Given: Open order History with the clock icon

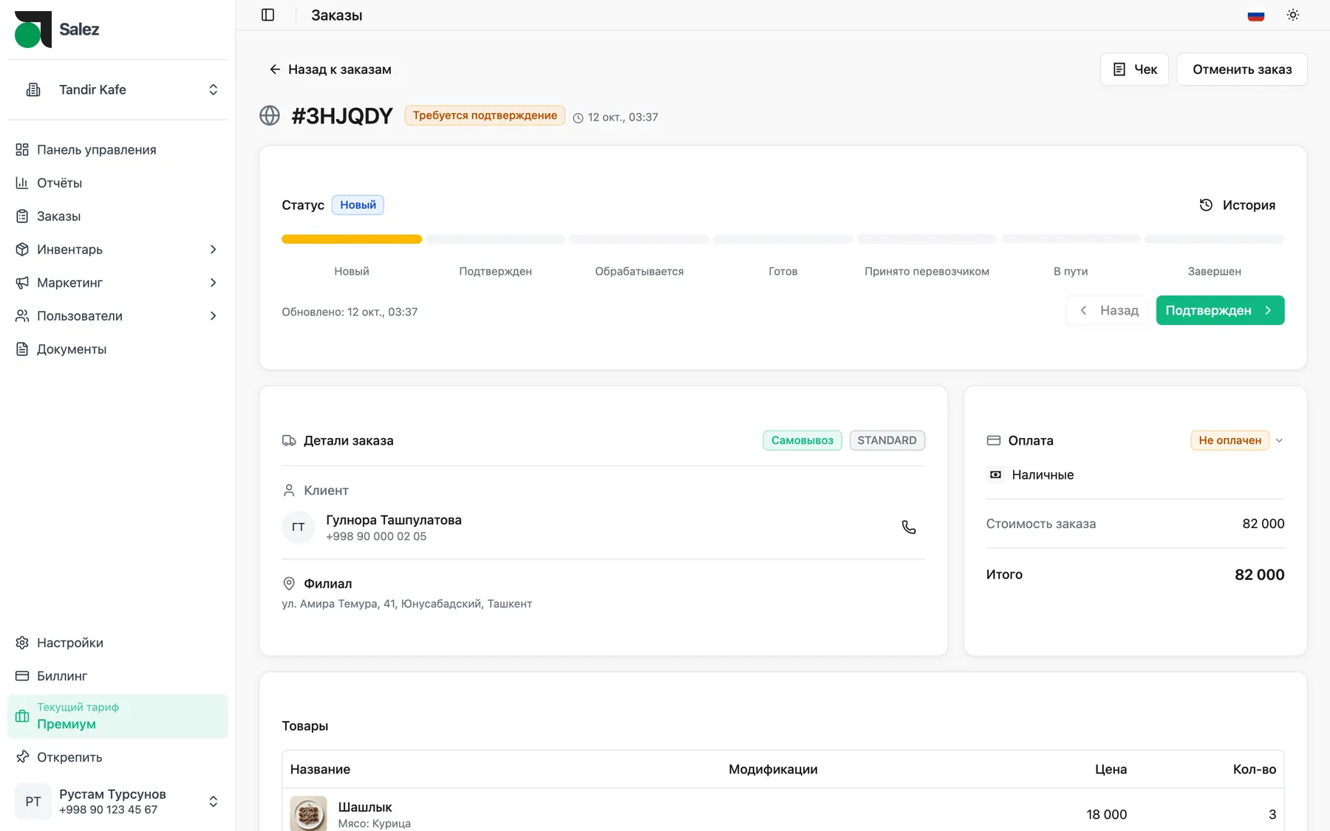Looking at the screenshot, I should pyautogui.click(x=1237, y=205).
